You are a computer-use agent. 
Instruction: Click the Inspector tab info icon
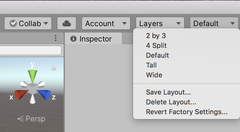73,39
